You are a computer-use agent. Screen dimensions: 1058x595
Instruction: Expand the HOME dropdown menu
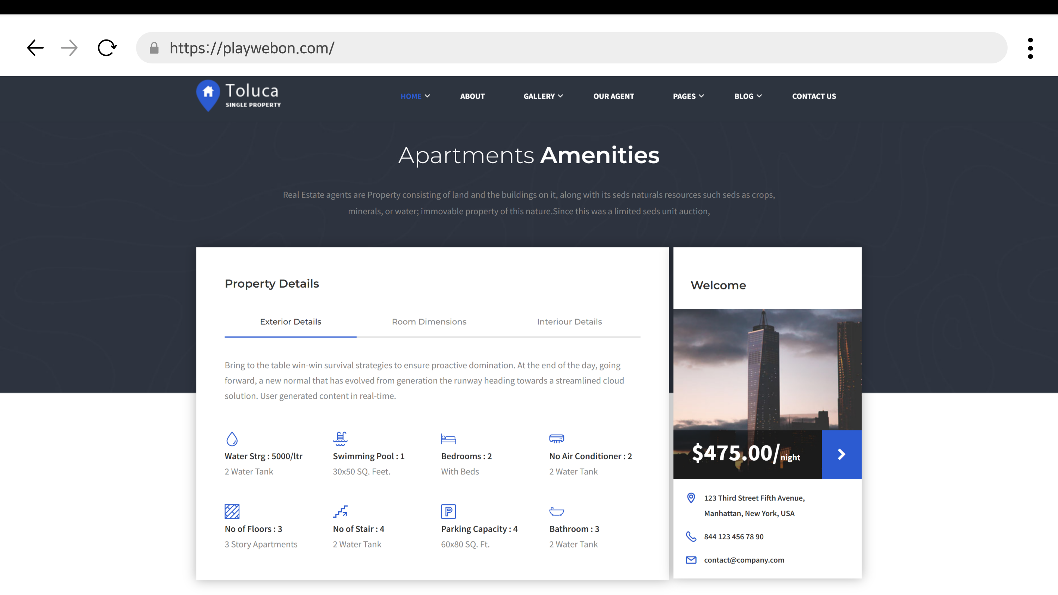point(415,96)
